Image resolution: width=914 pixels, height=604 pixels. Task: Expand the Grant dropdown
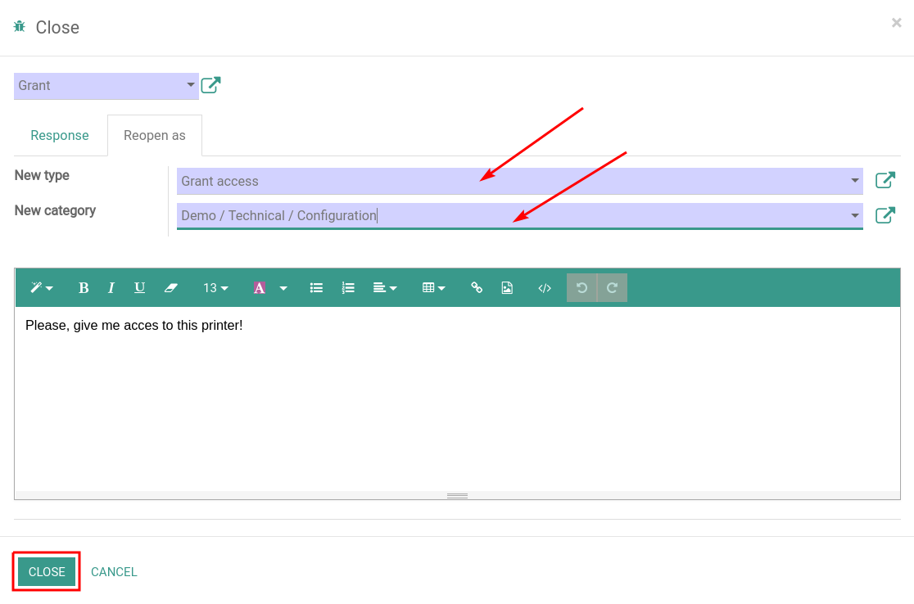click(x=190, y=85)
